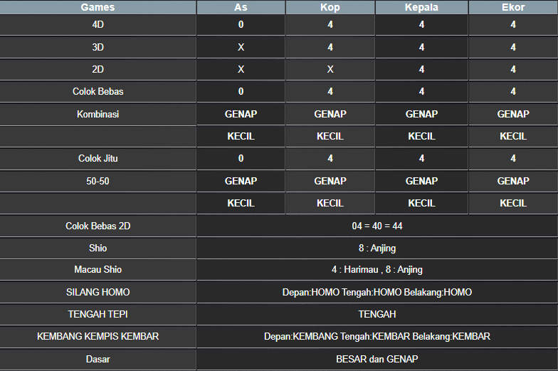Click Colok Bebas row Kop value 4
The image size is (558, 371).
(x=330, y=91)
